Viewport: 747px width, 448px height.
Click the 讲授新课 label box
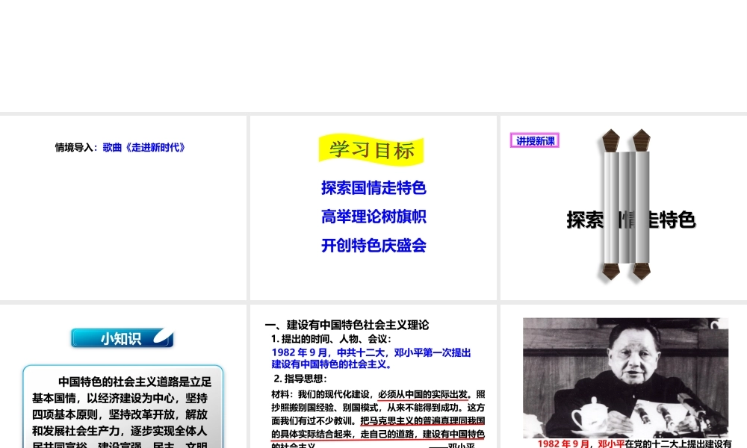pos(535,140)
